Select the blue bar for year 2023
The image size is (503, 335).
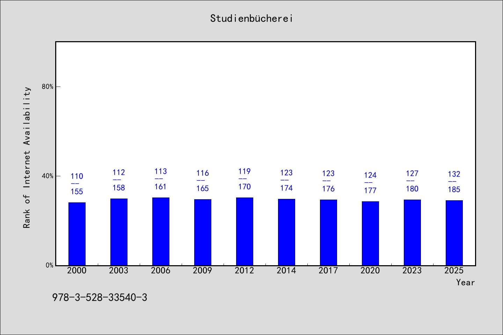tap(412, 232)
